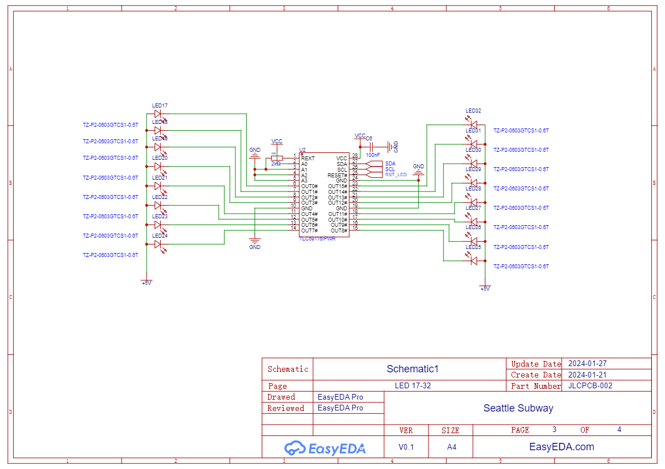Click the RESET# pin label
The width and height of the screenshot is (665, 469).
(x=337, y=175)
